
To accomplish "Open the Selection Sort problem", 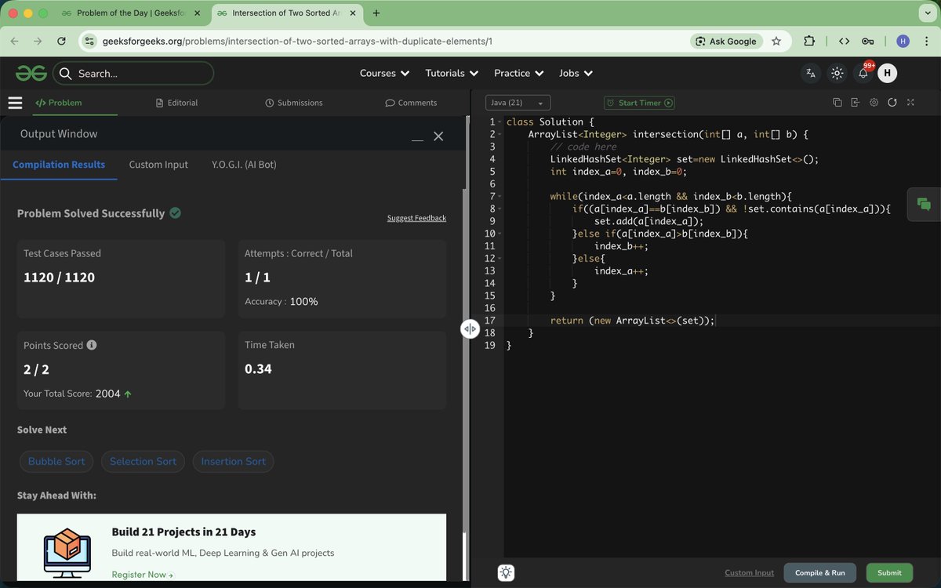I will click(143, 461).
